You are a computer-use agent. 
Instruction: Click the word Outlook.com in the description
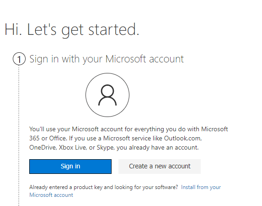pyautogui.click(x=183, y=138)
